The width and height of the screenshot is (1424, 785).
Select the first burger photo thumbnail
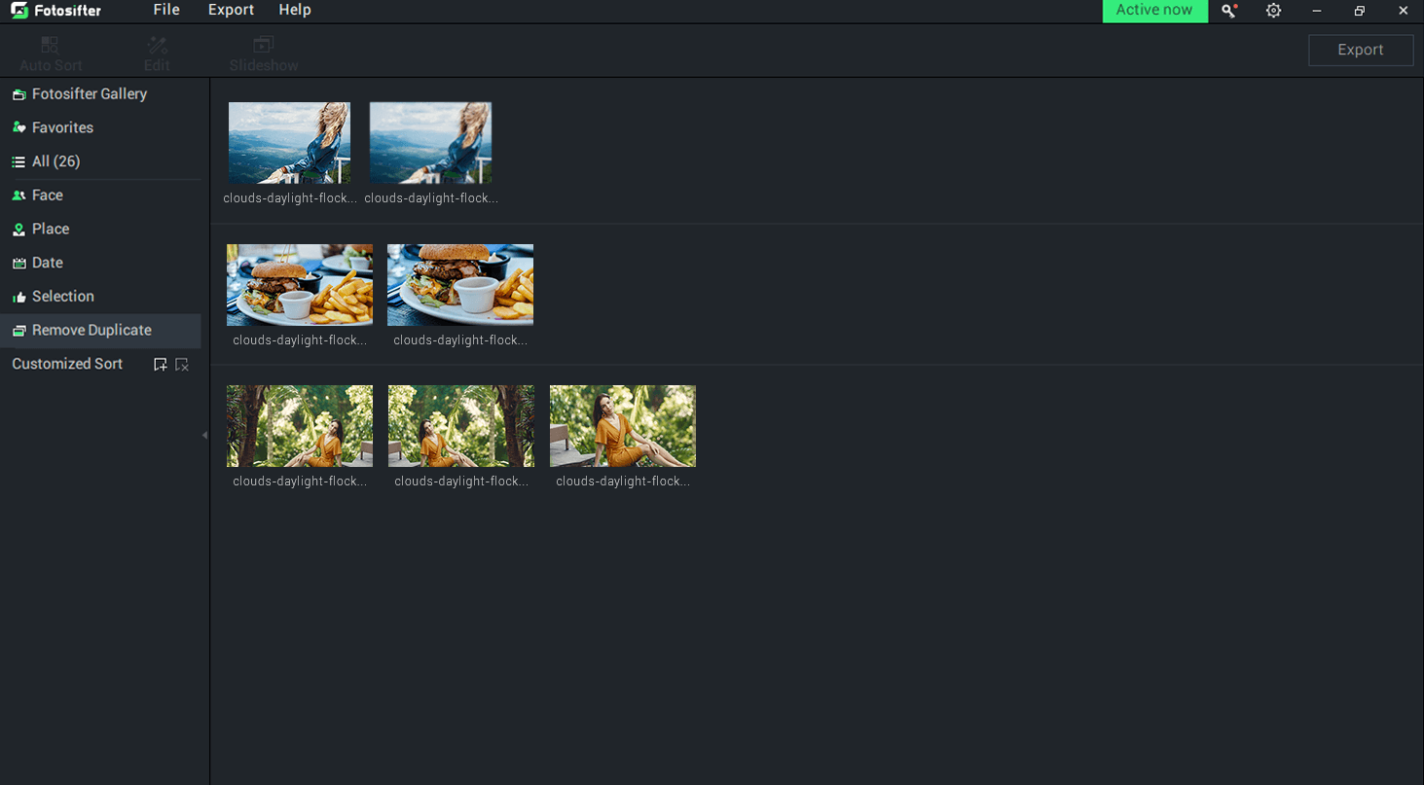(x=300, y=285)
